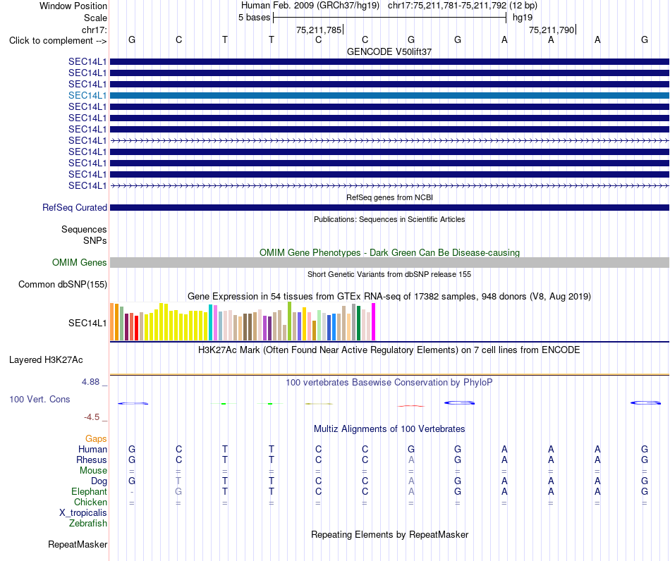Click the X_tropicalis species label
This screenshot has height=561, width=670.
point(83,513)
